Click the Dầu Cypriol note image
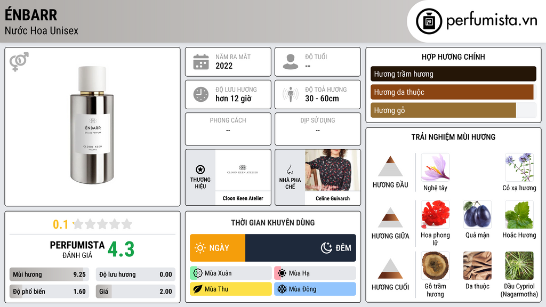Viewport: 546px width, 307px height. pyautogui.click(x=519, y=265)
